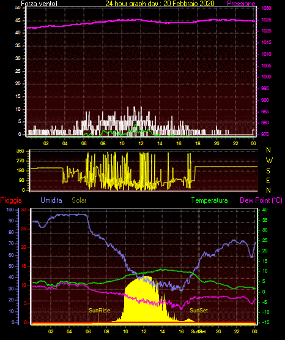Click the 40 temperature axis value
The height and width of the screenshot is (340, 285).
coord(265,210)
